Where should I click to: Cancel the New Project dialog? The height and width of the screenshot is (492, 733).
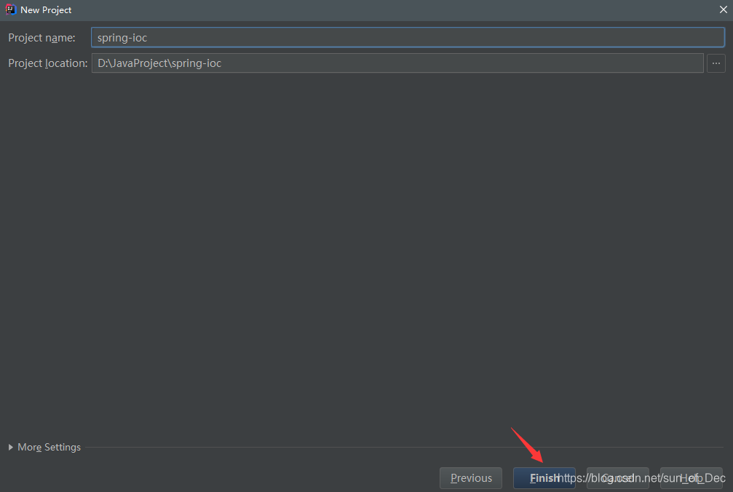click(x=617, y=478)
